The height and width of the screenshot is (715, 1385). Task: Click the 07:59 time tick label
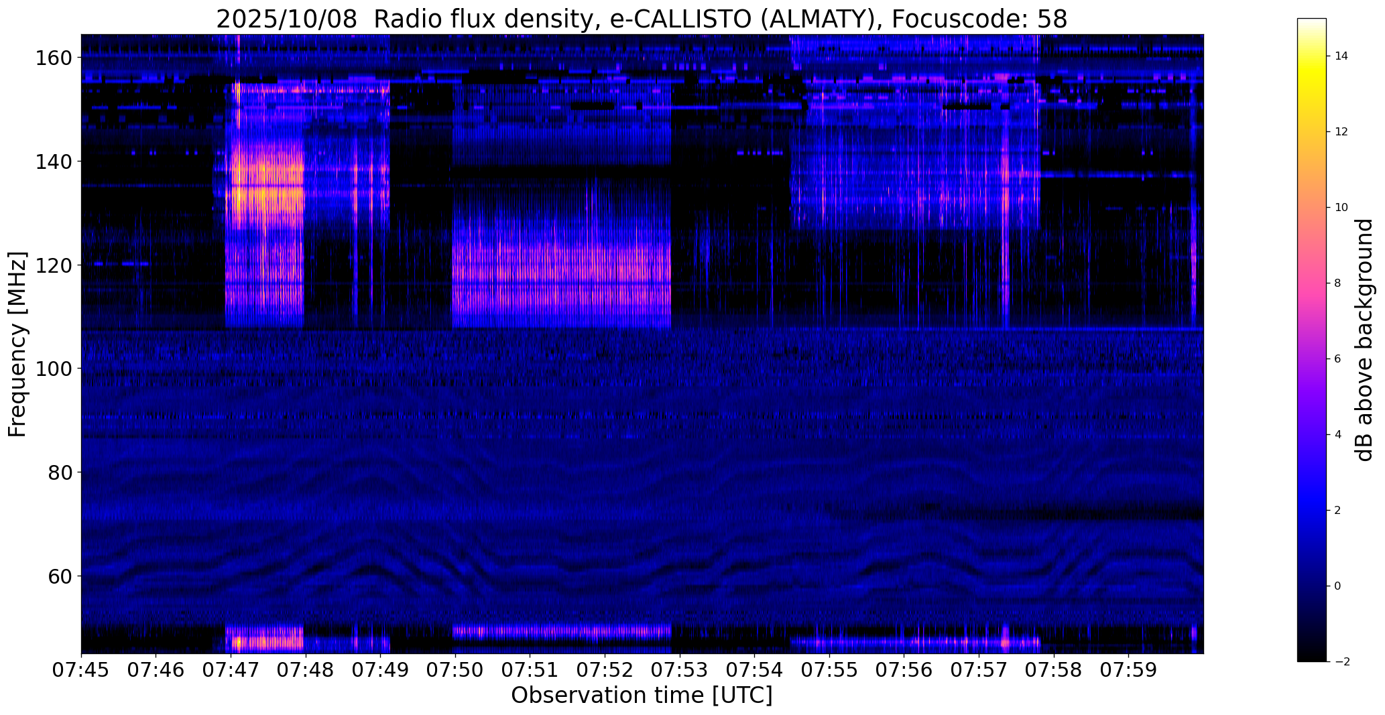click(1129, 670)
